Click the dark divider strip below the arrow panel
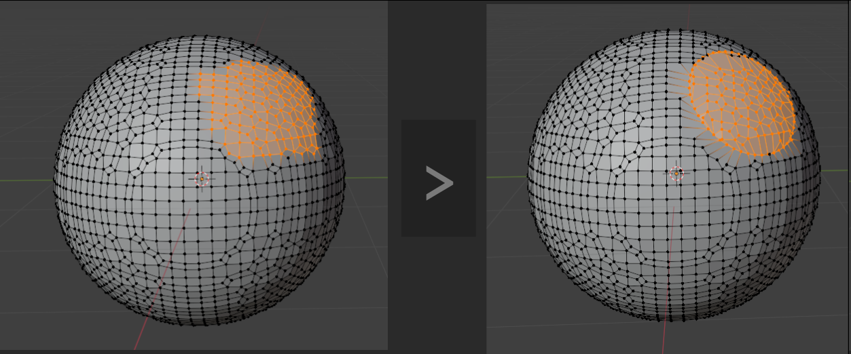The height and width of the screenshot is (354, 851). tap(437, 294)
